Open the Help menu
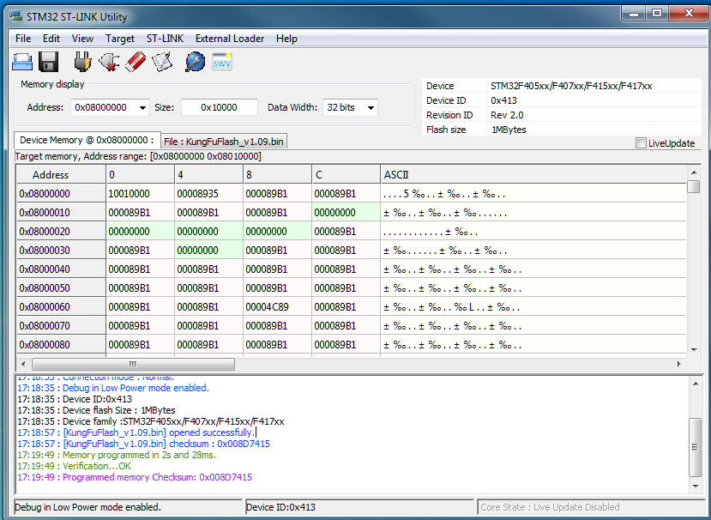This screenshot has height=520, width=711. [x=286, y=39]
